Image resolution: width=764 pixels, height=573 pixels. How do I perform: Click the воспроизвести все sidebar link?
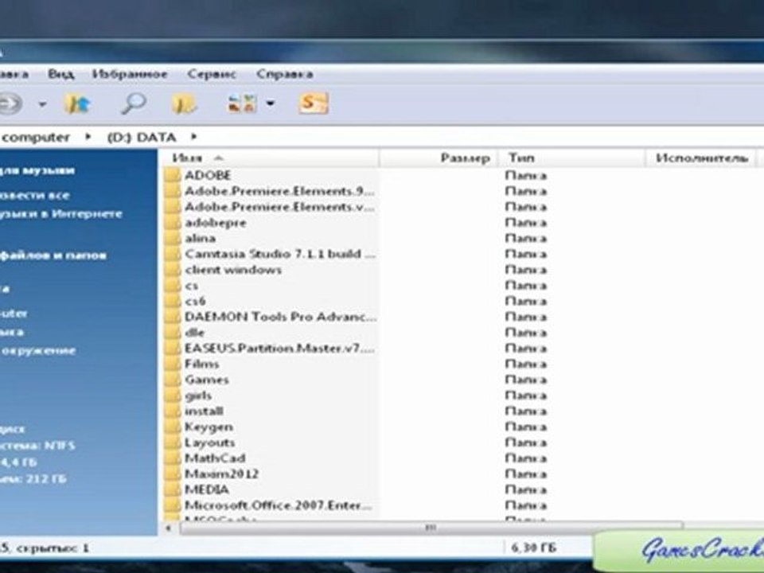point(34,196)
